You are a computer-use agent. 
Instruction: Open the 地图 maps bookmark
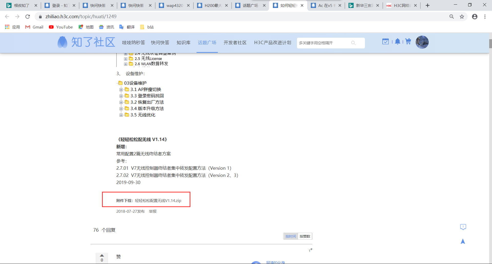click(x=86, y=27)
